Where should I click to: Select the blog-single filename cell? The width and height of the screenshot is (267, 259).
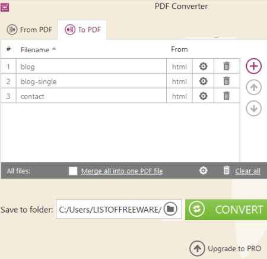[91, 81]
